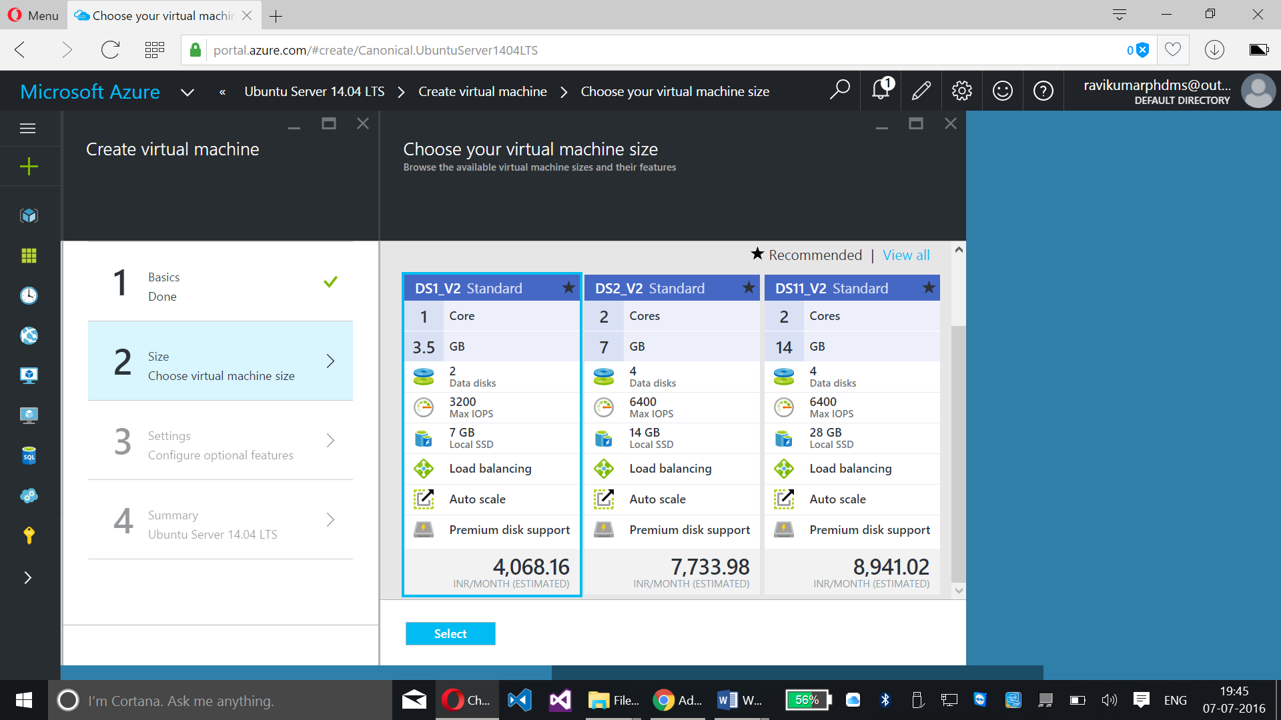Go to Ubuntu Server 14.04 LTS breadcrumb
This screenshot has width=1281, height=720.
[x=314, y=91]
